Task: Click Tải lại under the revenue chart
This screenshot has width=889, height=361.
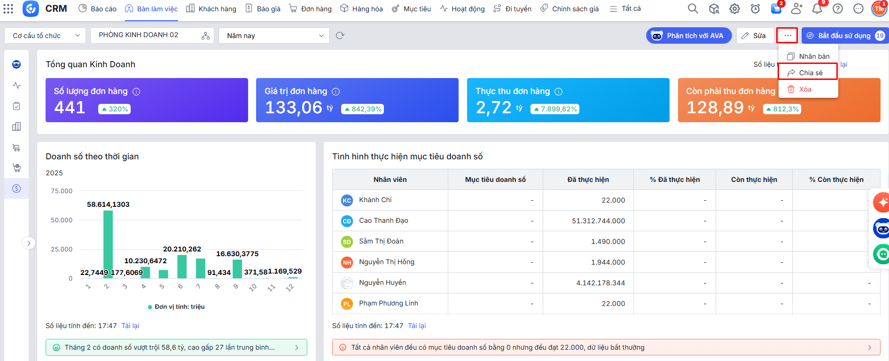Action: click(130, 326)
